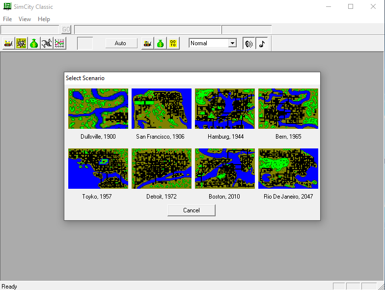Toggle the music note icon
Viewport: 385px width, 290px height.
click(262, 43)
